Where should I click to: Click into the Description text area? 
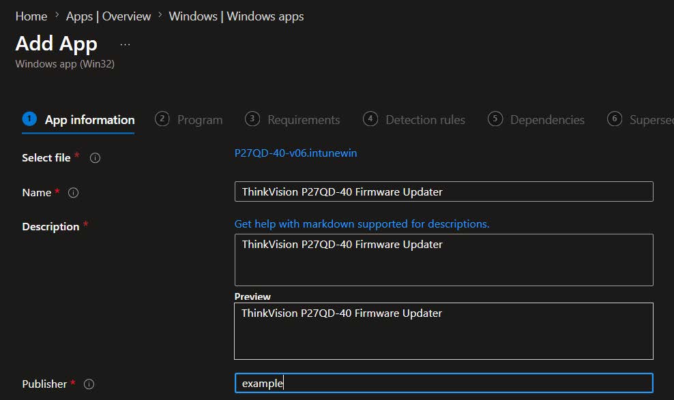coord(444,260)
